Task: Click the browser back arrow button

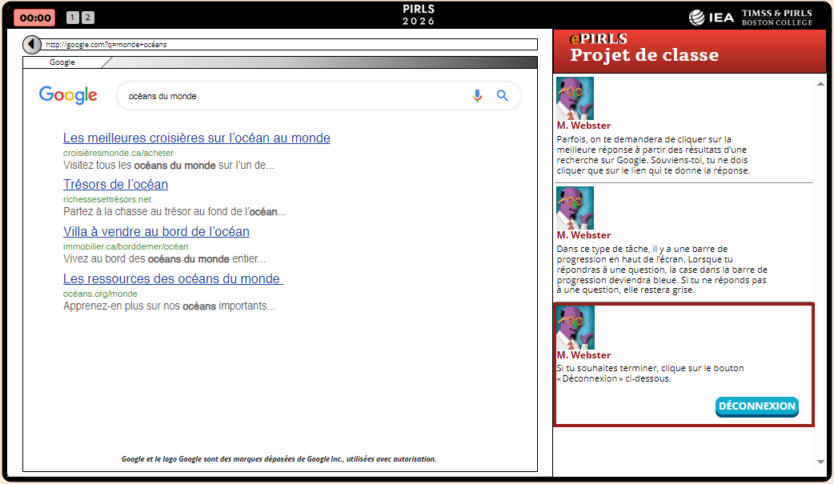Action: click(32, 45)
